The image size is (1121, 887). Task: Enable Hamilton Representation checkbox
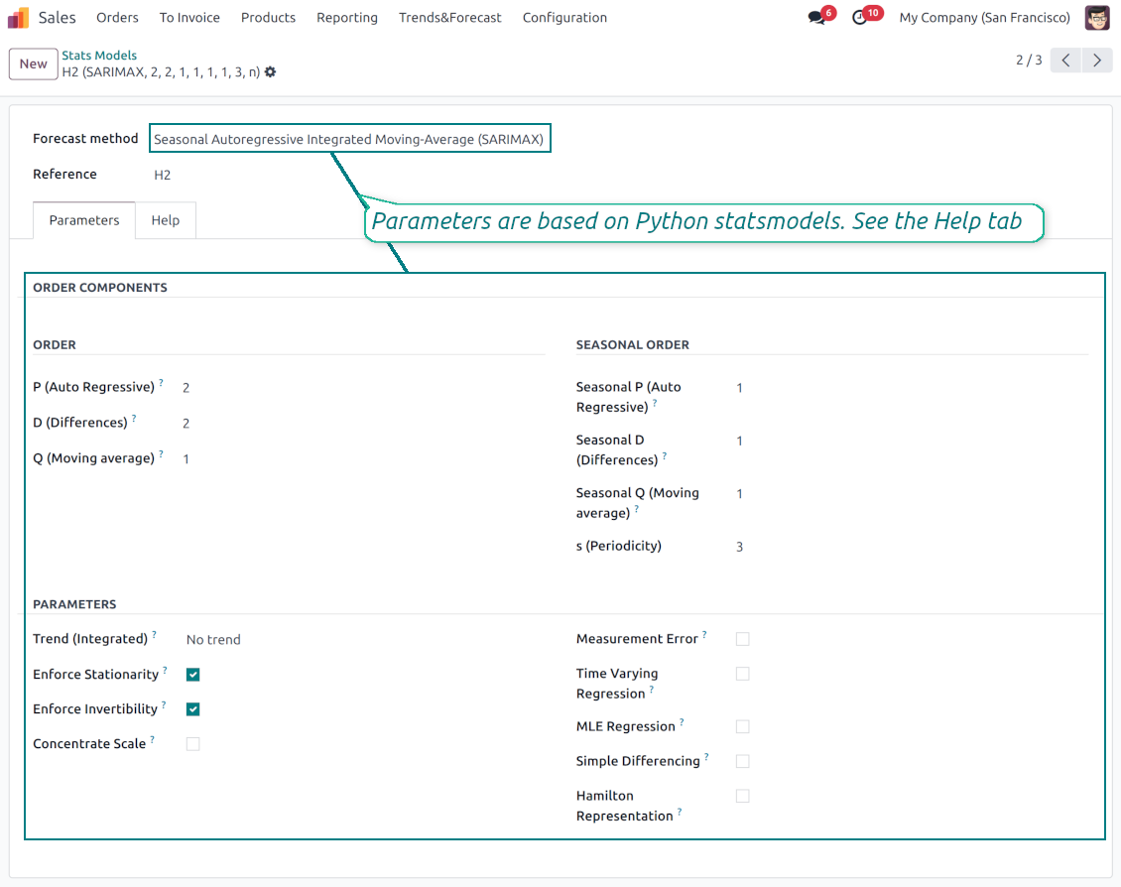point(743,797)
